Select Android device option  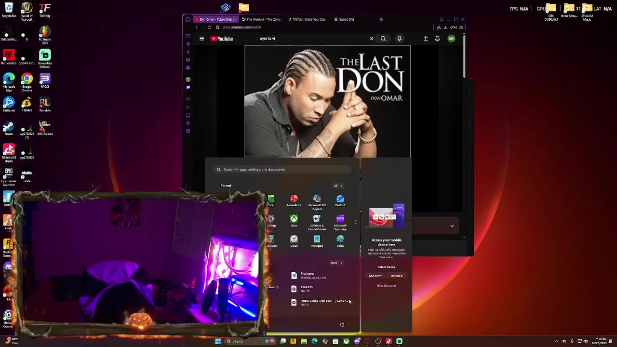tap(375, 276)
